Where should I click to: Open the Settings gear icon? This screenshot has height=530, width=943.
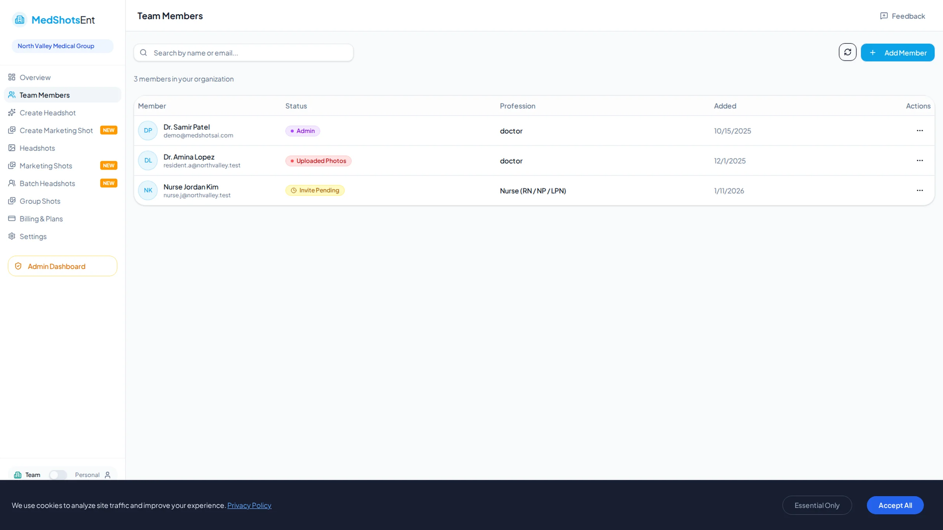point(11,236)
